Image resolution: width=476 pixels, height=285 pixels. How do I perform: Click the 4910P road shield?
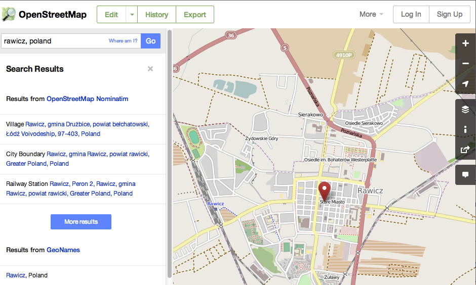[344, 55]
